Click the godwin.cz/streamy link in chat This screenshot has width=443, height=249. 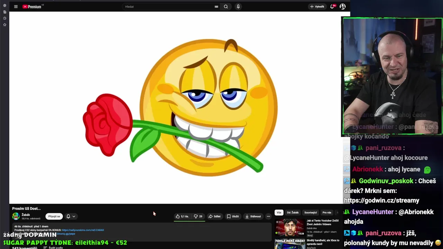[x=381, y=201]
